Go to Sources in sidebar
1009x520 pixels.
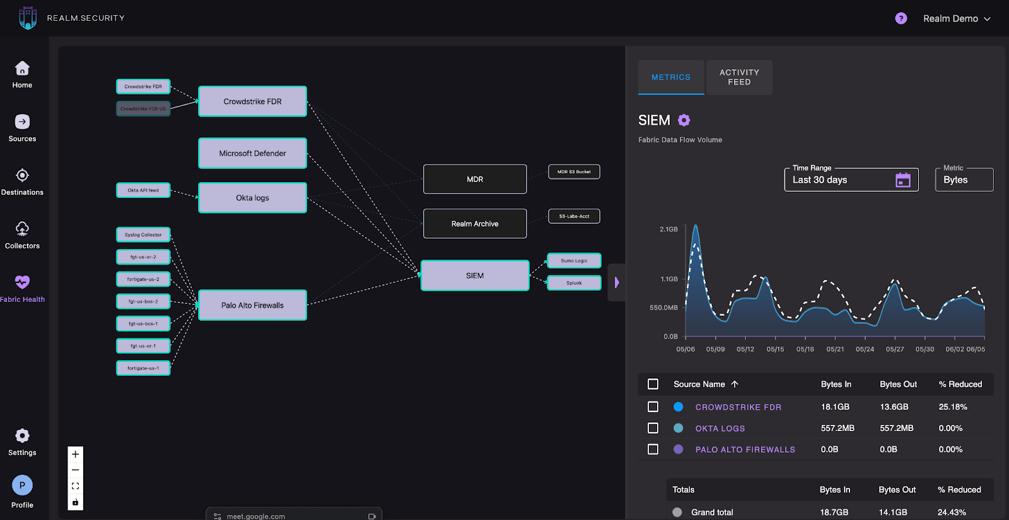click(x=22, y=128)
